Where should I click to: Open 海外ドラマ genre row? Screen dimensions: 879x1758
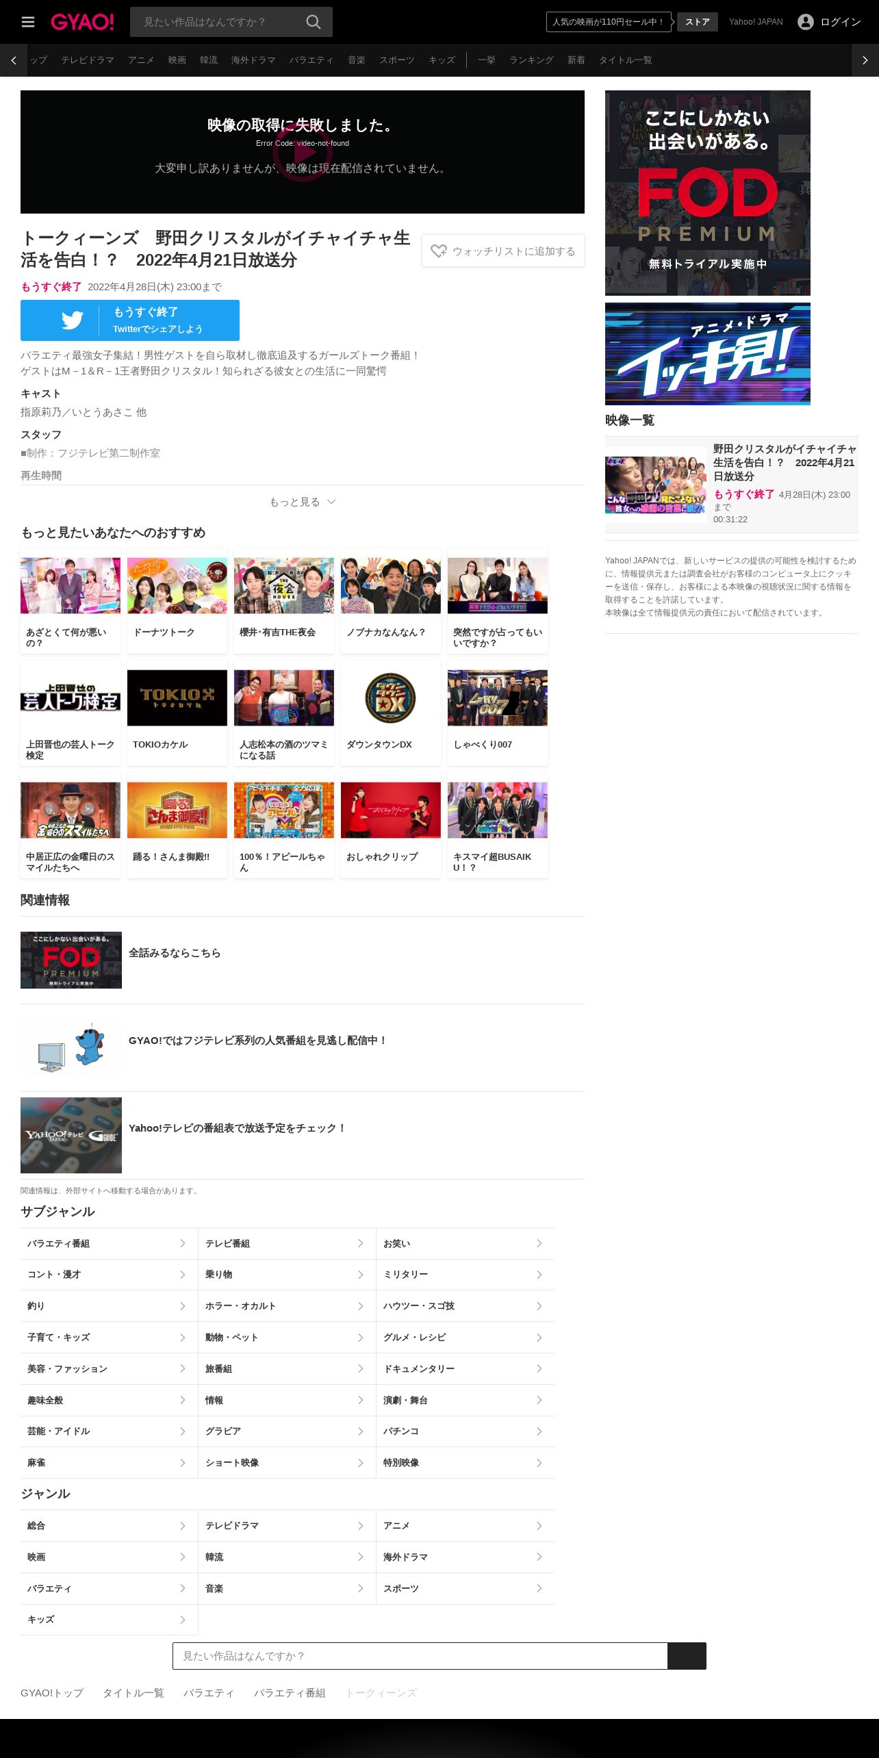(466, 1557)
